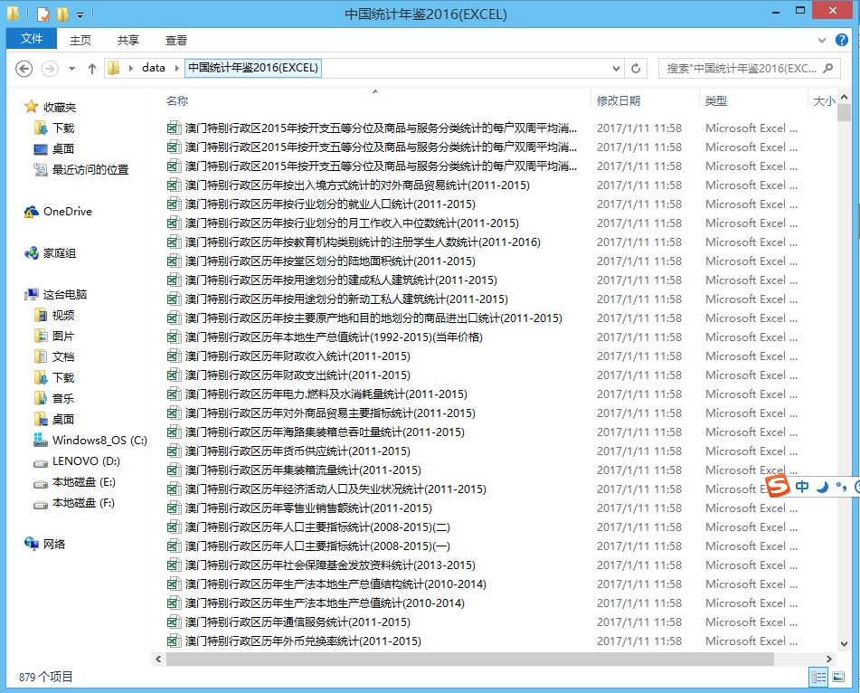Open 桌面 under 收藏夹

[x=63, y=148]
